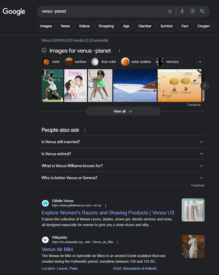Open options menu beside People also ask
This screenshot has width=219, height=275.
coord(85,130)
